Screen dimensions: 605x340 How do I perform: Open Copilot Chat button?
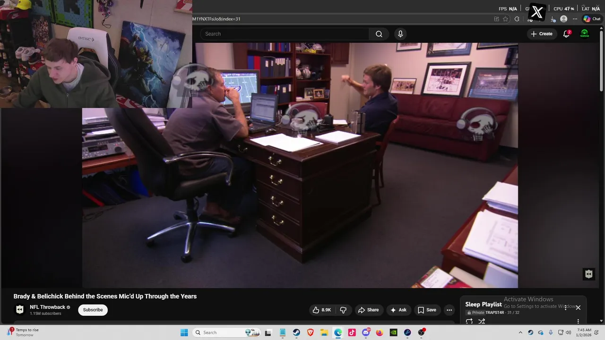(x=591, y=19)
